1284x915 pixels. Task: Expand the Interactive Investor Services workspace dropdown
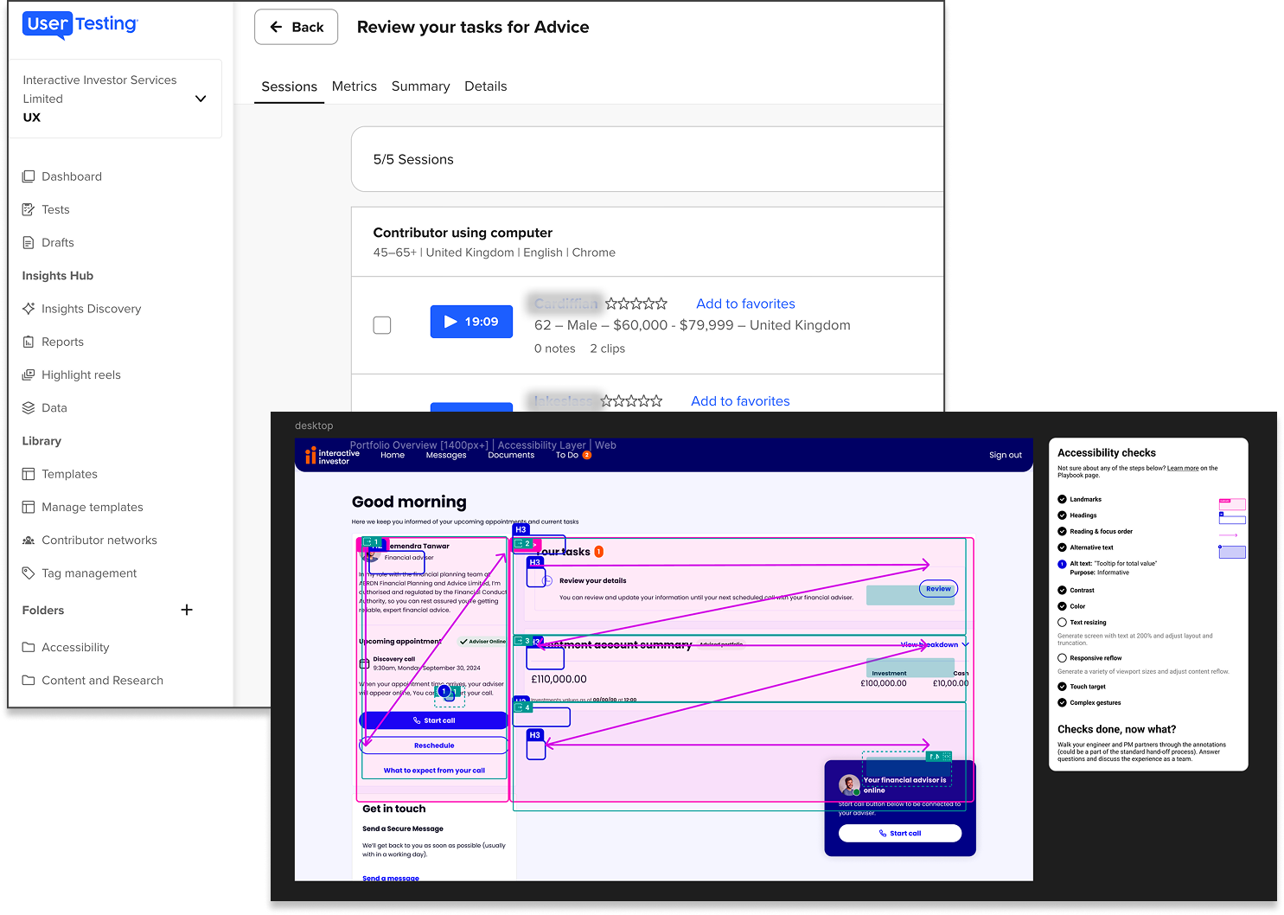201,99
